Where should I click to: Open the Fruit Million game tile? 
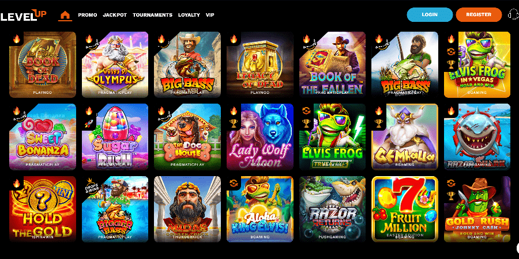(x=404, y=209)
